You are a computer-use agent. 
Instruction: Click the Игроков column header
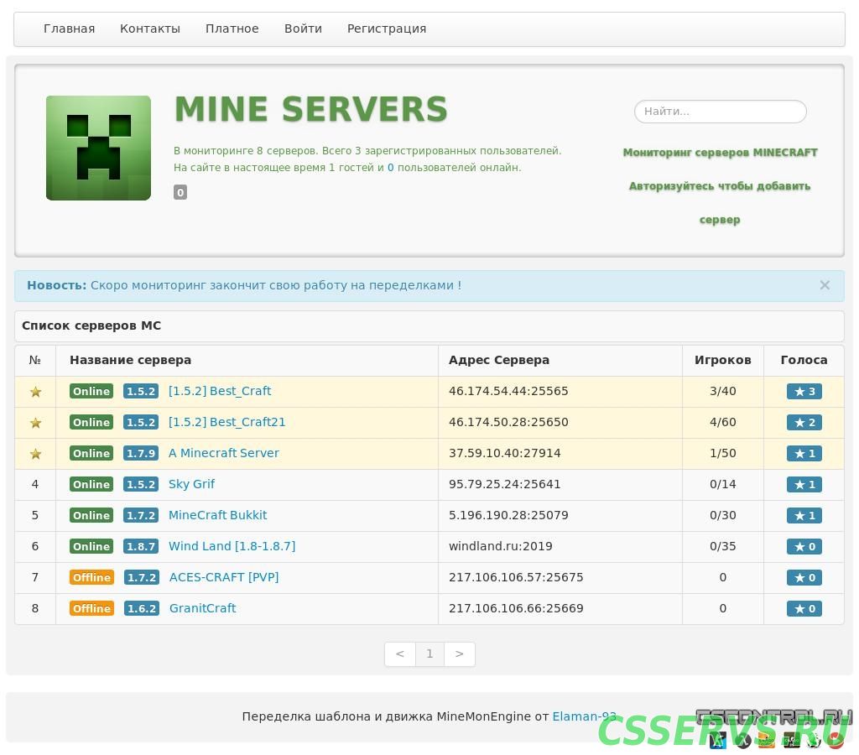pyautogui.click(x=723, y=360)
